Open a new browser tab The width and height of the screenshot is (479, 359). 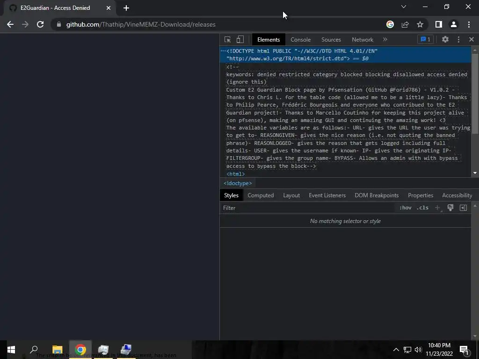[x=126, y=8]
